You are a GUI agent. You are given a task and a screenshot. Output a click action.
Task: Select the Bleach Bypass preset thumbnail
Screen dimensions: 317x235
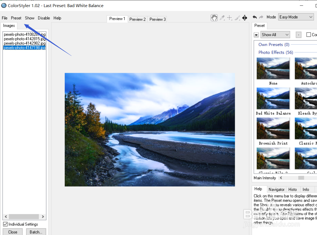click(306, 98)
